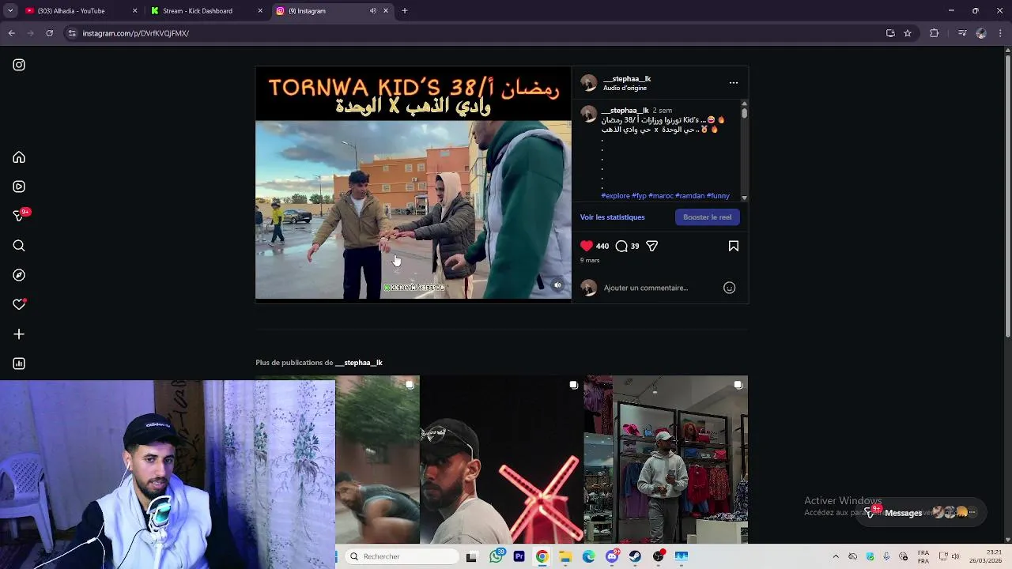Reload the current page
This screenshot has height=569, width=1012.
click(49, 33)
